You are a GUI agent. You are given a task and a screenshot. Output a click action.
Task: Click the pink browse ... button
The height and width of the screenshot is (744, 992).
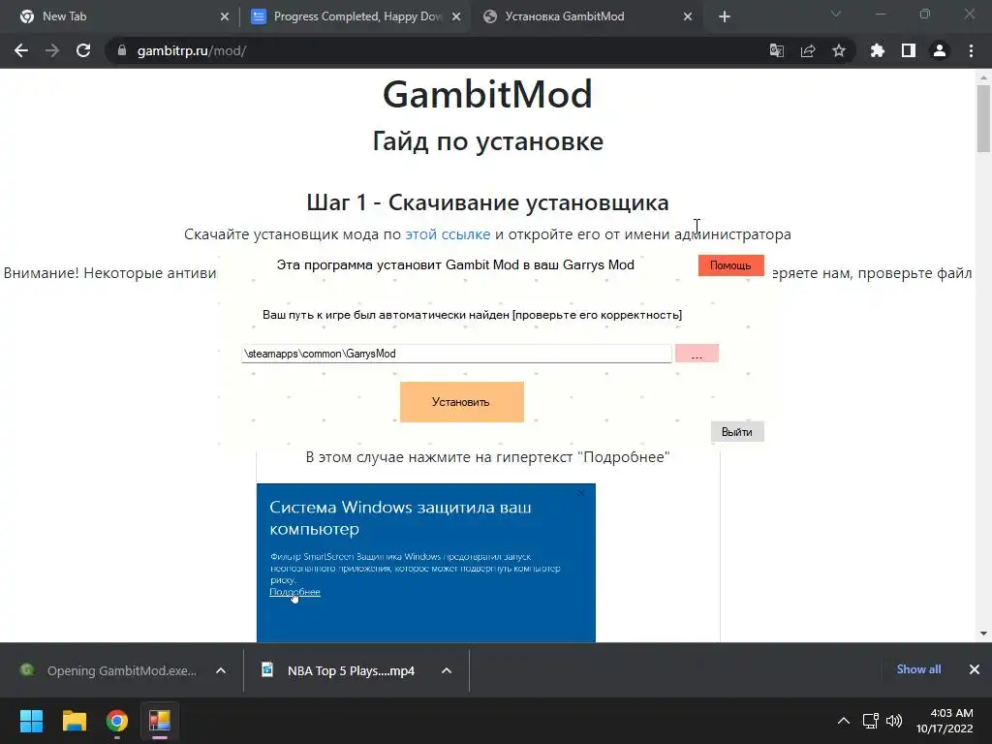[x=697, y=354]
